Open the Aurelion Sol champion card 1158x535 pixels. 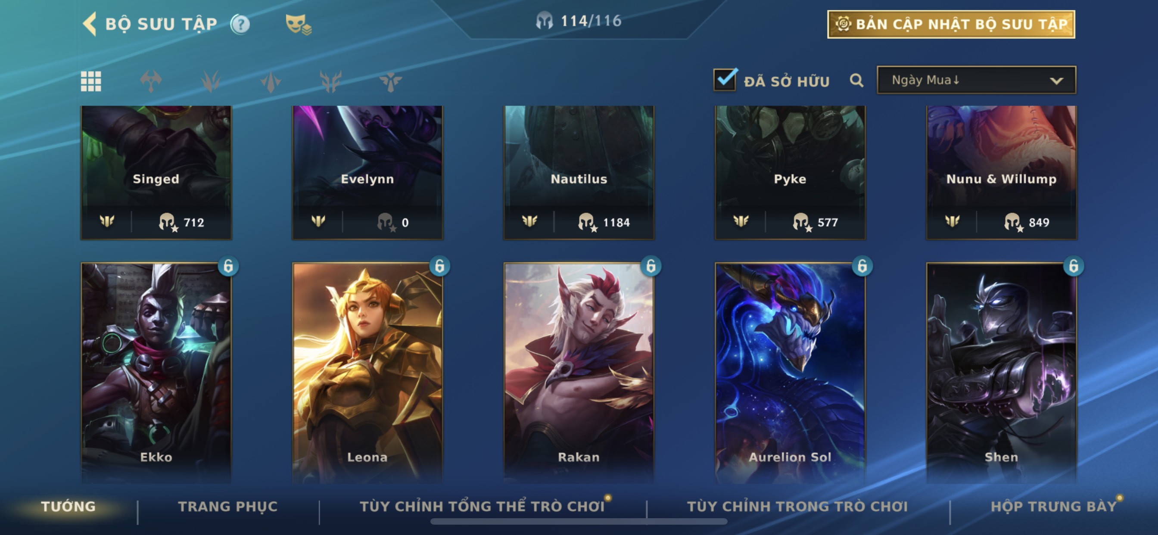point(790,373)
